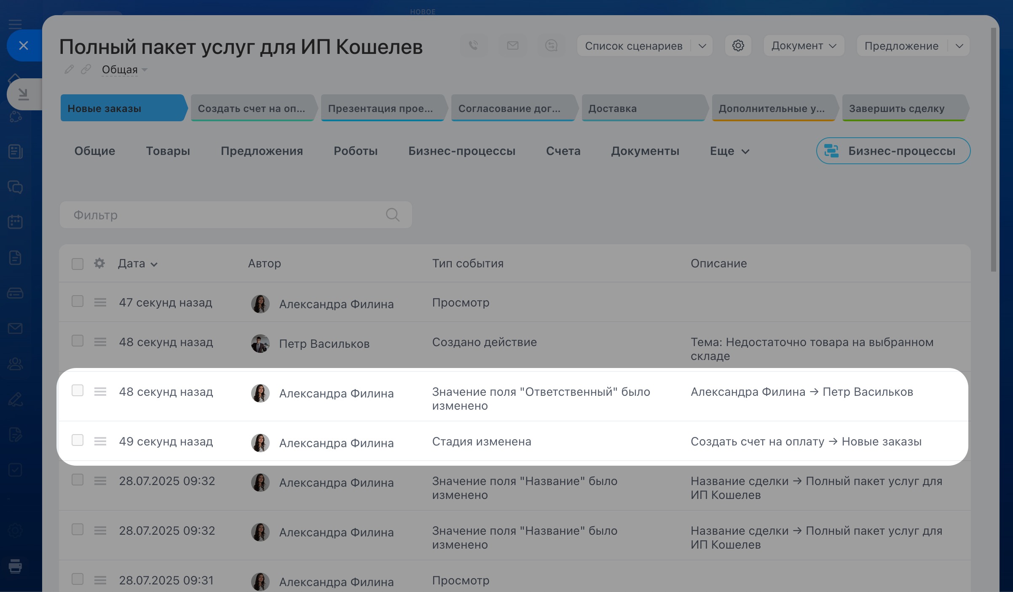
Task: Tick the checkbox for the 49 секунд назад row
Action: pos(78,440)
